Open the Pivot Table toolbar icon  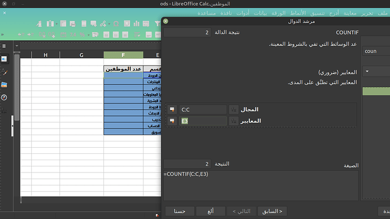pyautogui.click(x=127, y=24)
